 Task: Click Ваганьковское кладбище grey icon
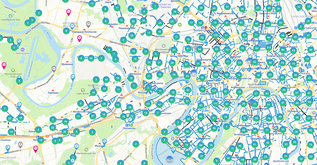point(163,46)
